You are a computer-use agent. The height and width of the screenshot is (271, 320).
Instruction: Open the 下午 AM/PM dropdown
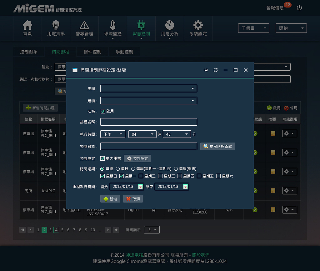click(x=112, y=134)
